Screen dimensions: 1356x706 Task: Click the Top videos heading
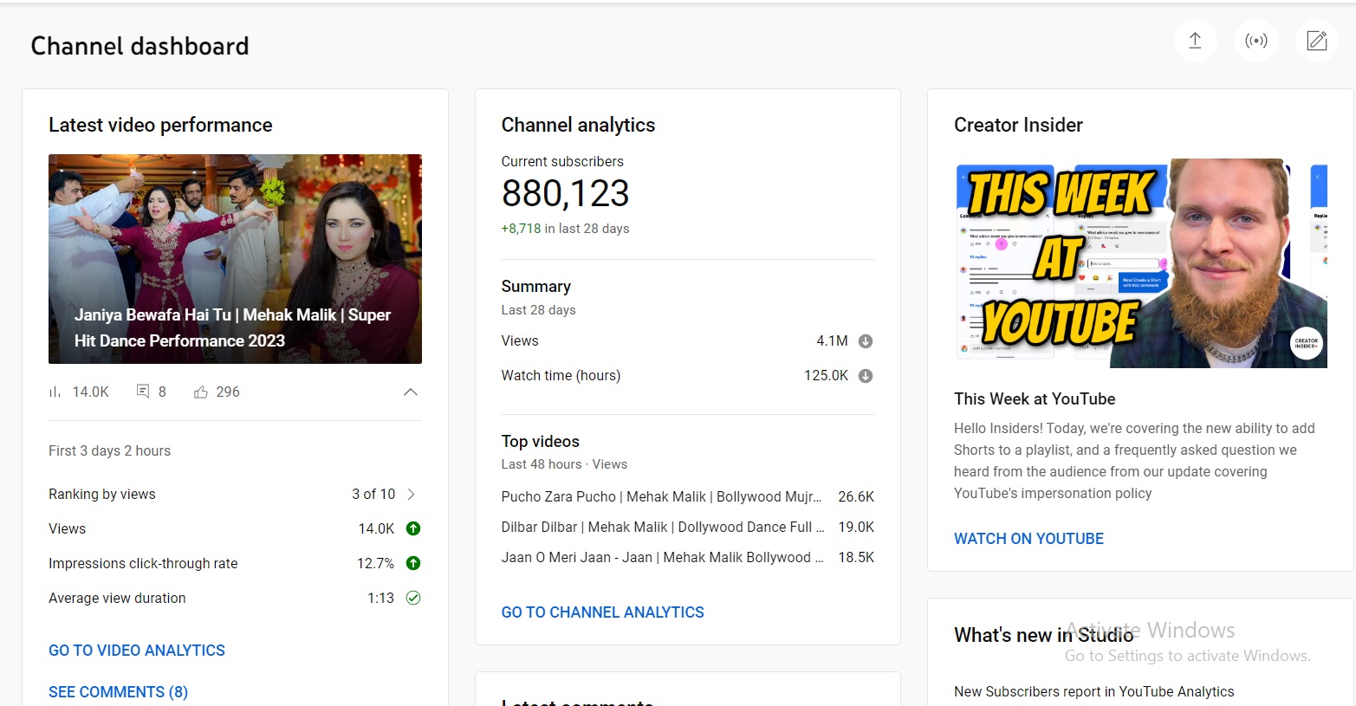tap(541, 441)
